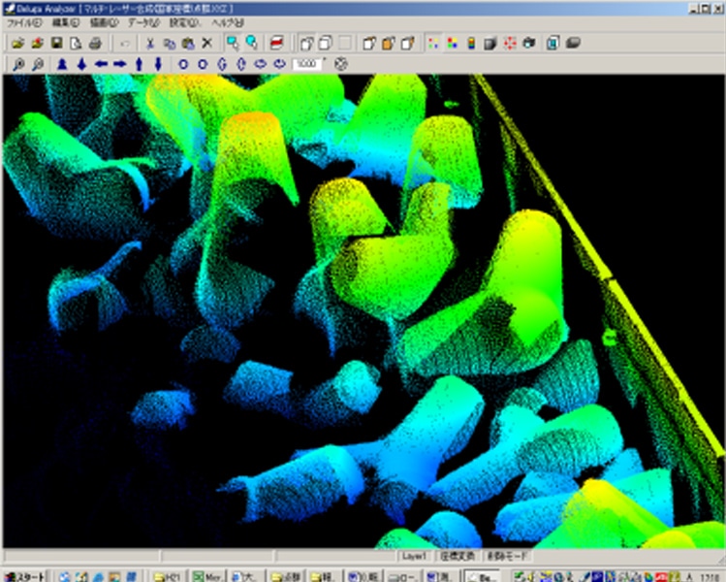Open the 編集 (Edit) menu
The width and height of the screenshot is (726, 582).
(66, 22)
